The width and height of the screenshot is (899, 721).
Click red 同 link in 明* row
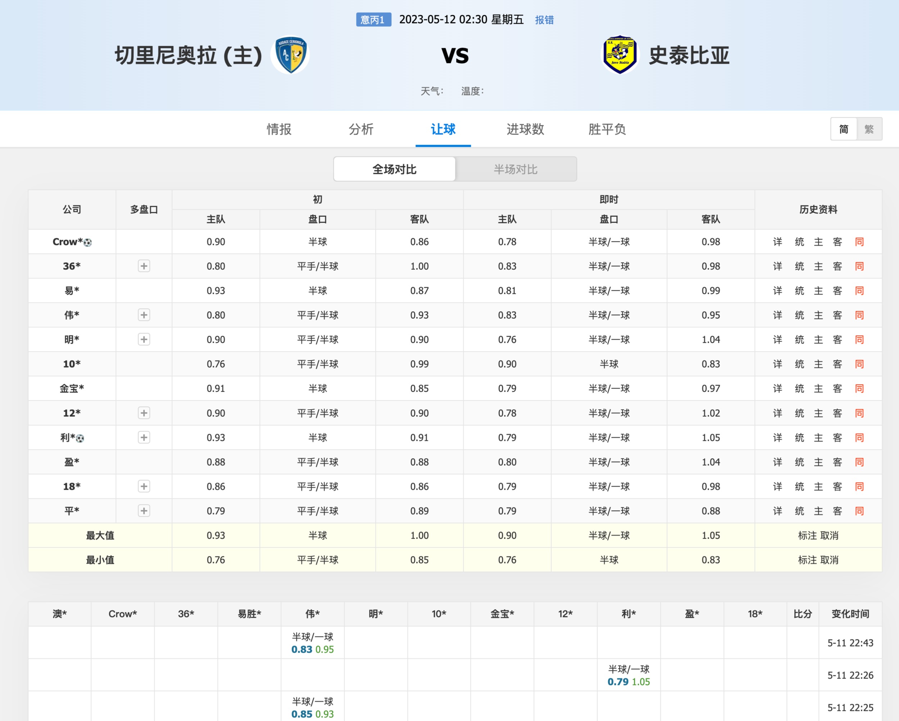859,340
